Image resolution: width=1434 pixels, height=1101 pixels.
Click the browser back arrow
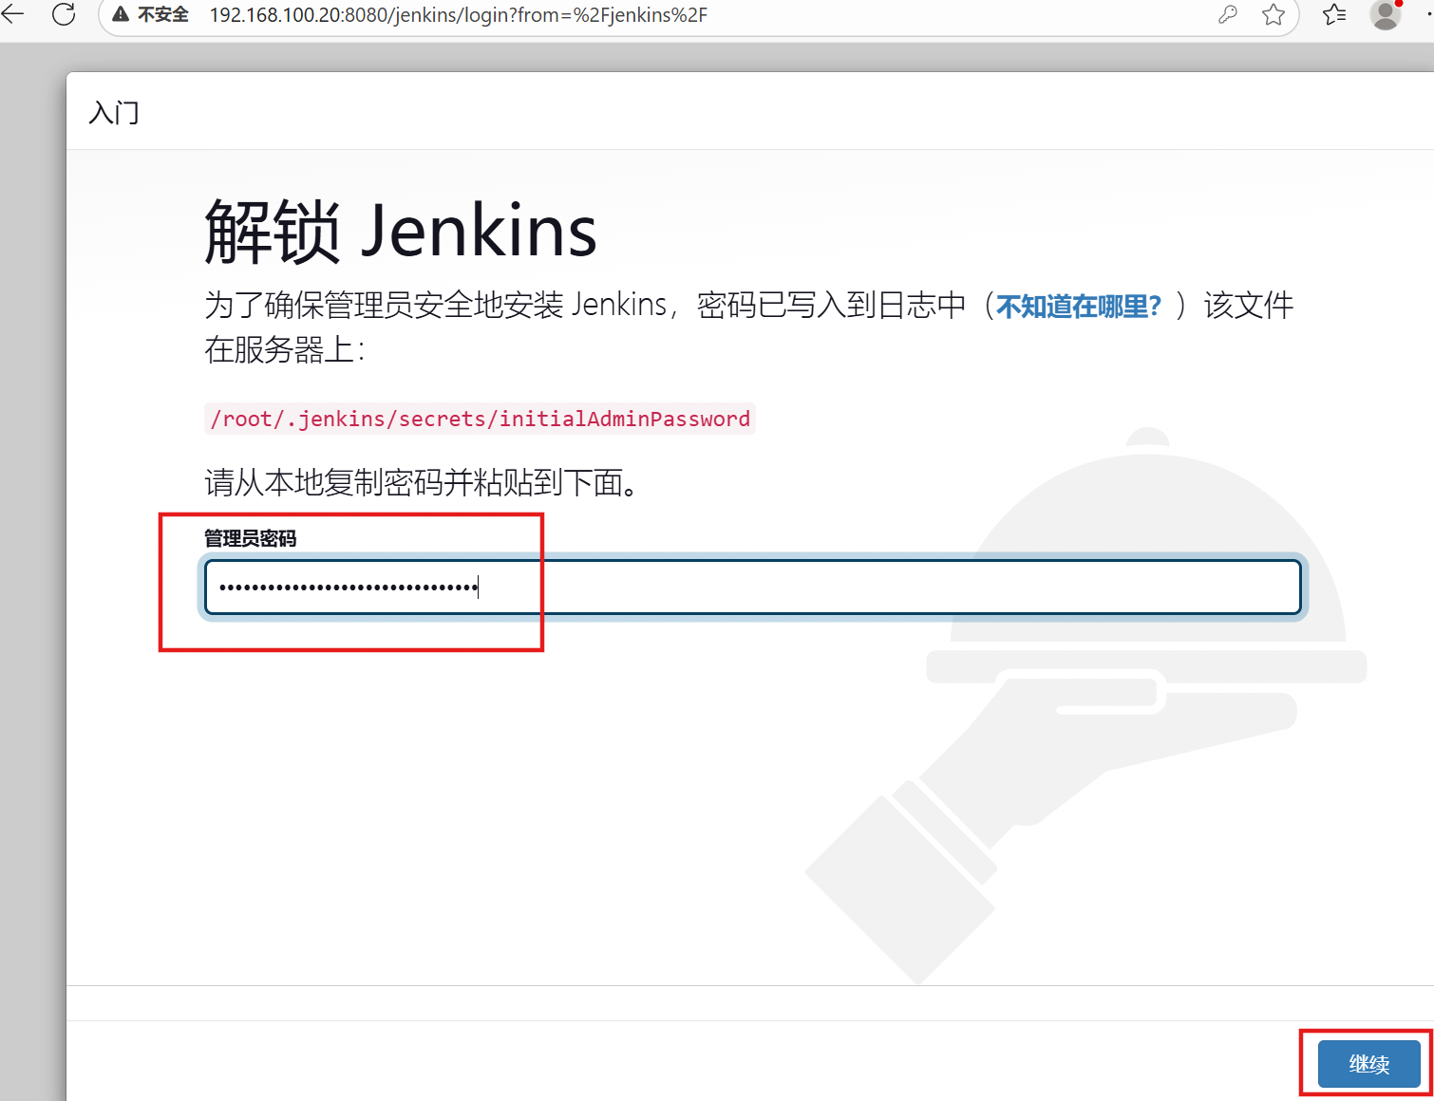(13, 14)
